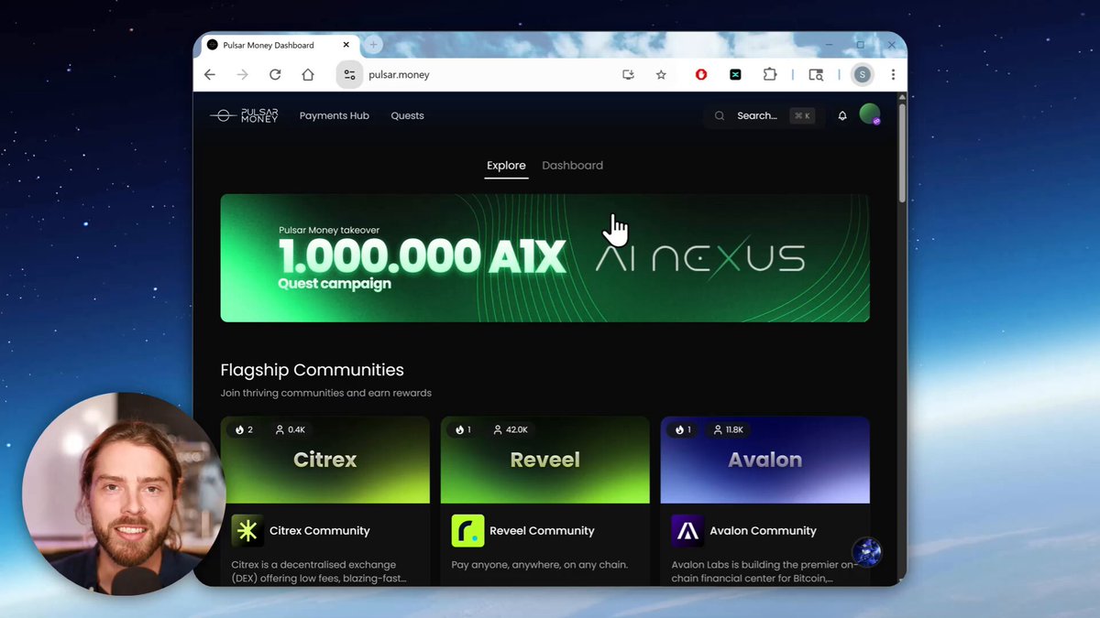Click the flame badge on Citrex card
Screen dimensions: 1100x618
(245, 429)
